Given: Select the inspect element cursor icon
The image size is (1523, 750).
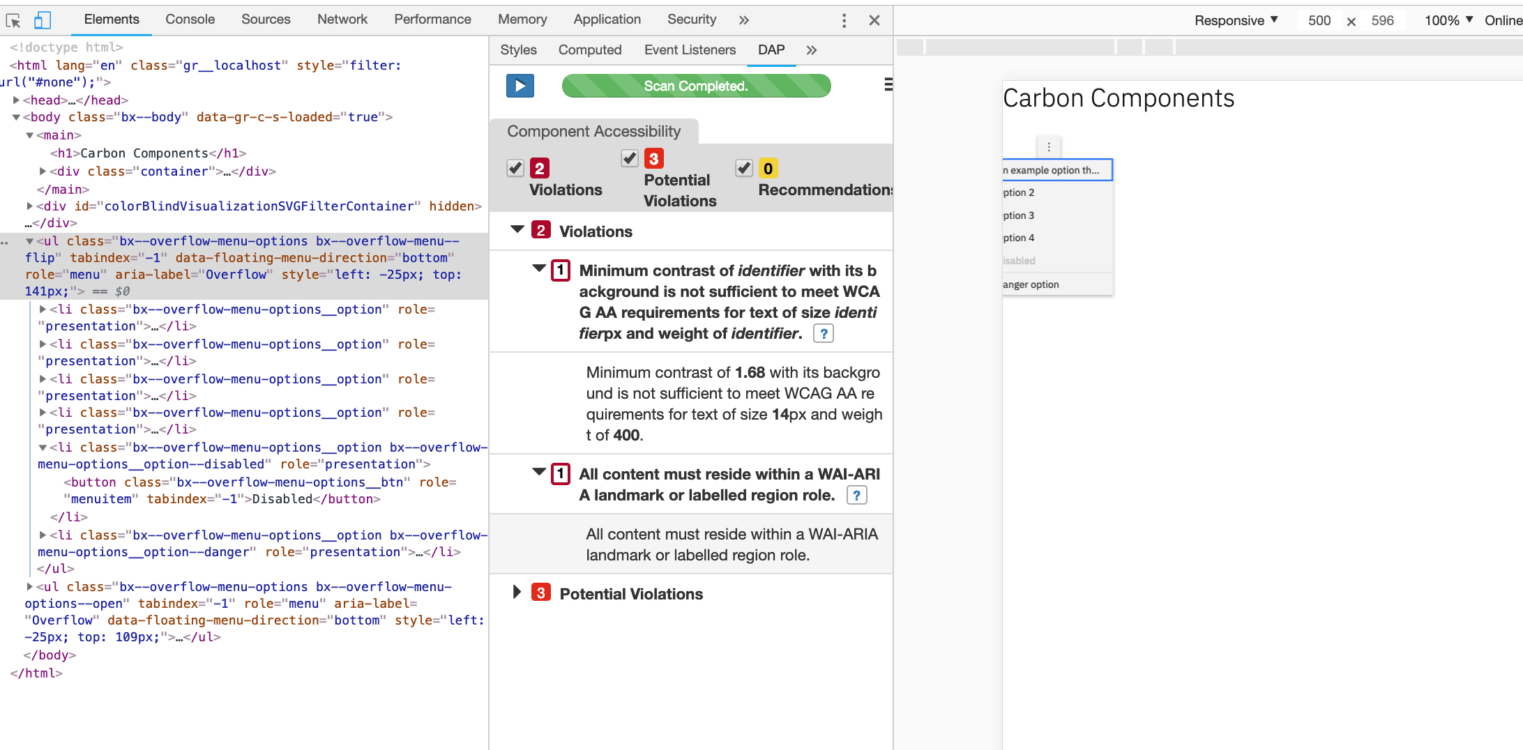Looking at the screenshot, I should (14, 20).
